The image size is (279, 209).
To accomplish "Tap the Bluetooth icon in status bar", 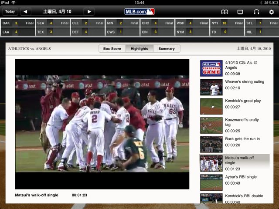I will click(x=261, y=3).
